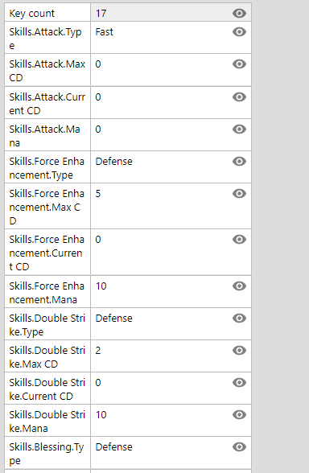Click eye icon for Double Strike.Current CD
This screenshot has width=309, height=473.
239,383
